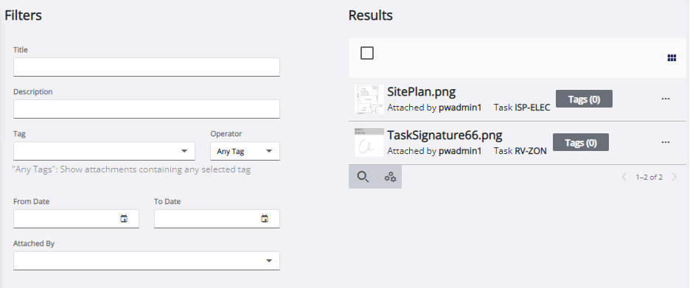This screenshot has height=288, width=690.
Task: Expand the Attached By dropdown
Action: (147, 261)
